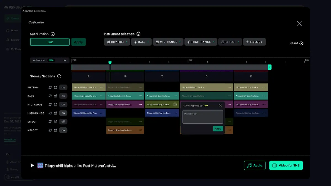
Task: Toggle the MELODY stem off
Action: (63, 130)
